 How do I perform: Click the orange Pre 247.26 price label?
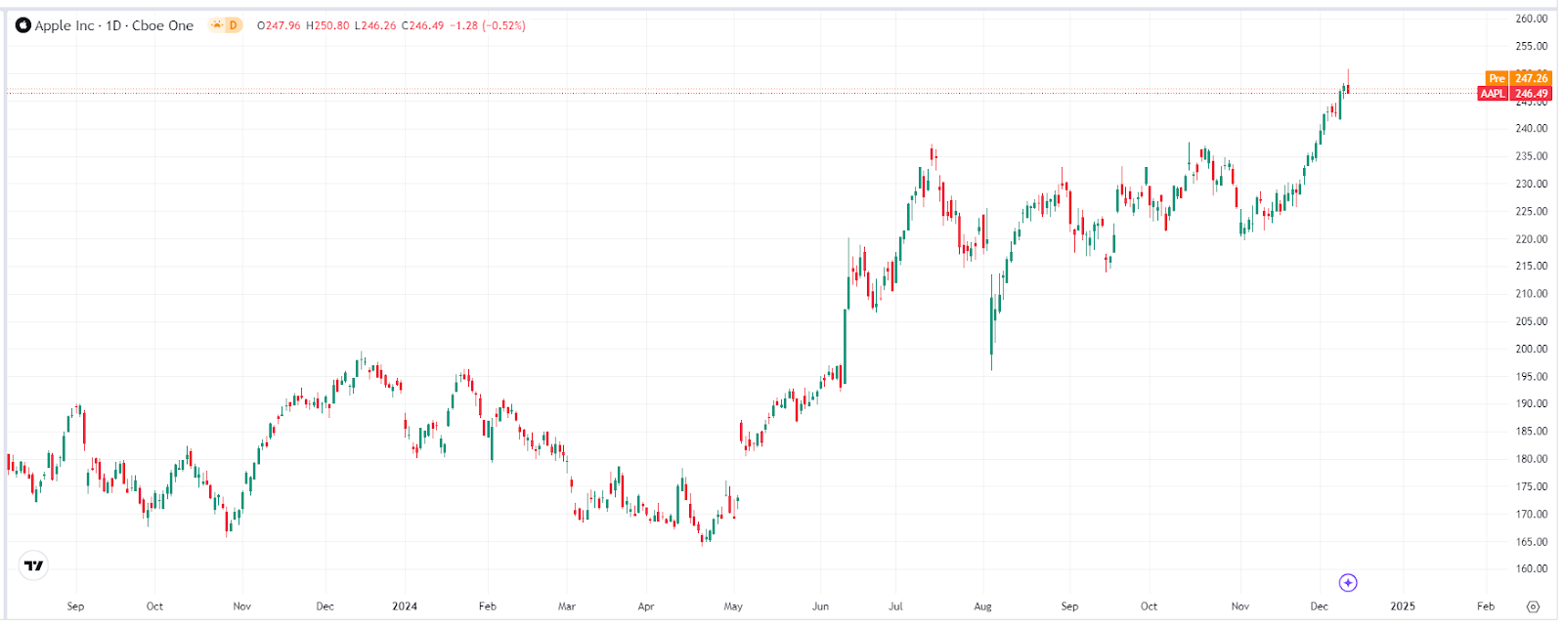[1518, 78]
